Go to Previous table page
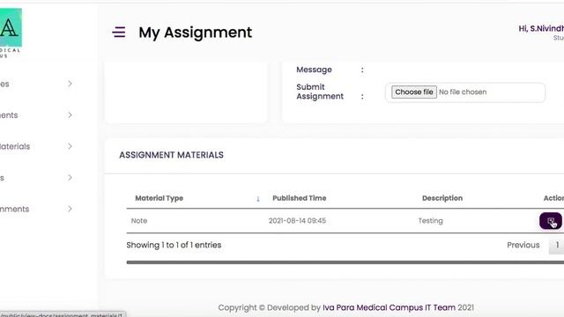 pos(523,245)
